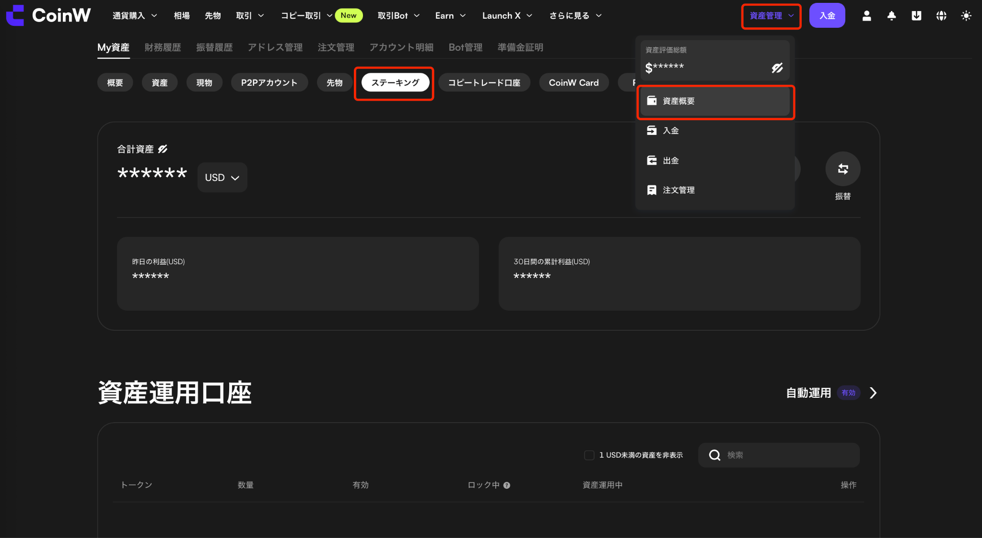Screen dimensions: 982x538
Task: Expand the 取引 menu
Action: [x=250, y=16]
